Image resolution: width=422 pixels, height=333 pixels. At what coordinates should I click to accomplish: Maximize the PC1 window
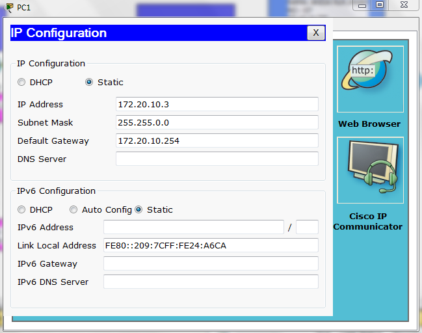click(380, 5)
